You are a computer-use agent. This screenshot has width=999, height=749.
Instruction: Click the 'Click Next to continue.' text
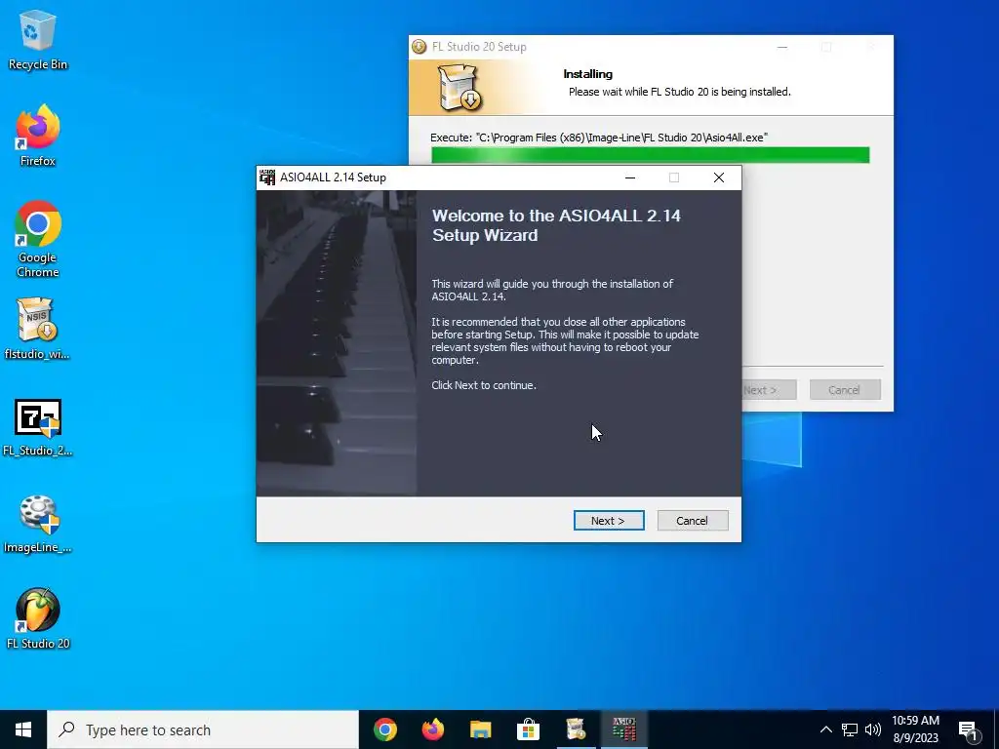point(484,385)
